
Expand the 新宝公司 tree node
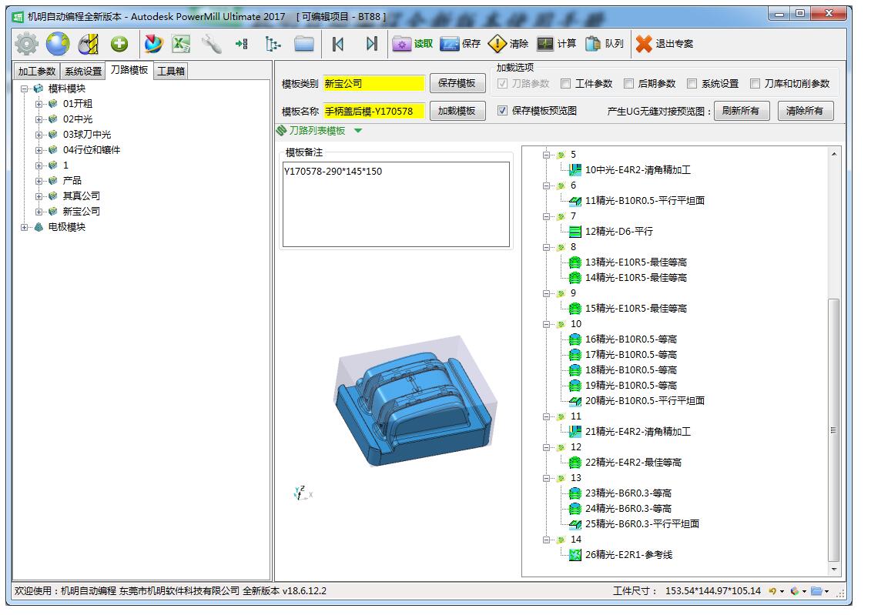(39, 212)
